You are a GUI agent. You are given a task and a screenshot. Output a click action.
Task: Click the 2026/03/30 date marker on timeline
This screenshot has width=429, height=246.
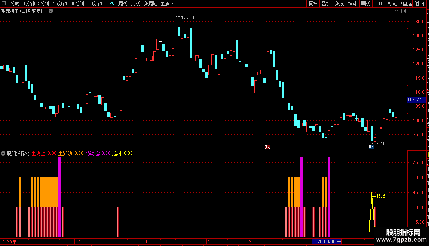pos(326,241)
